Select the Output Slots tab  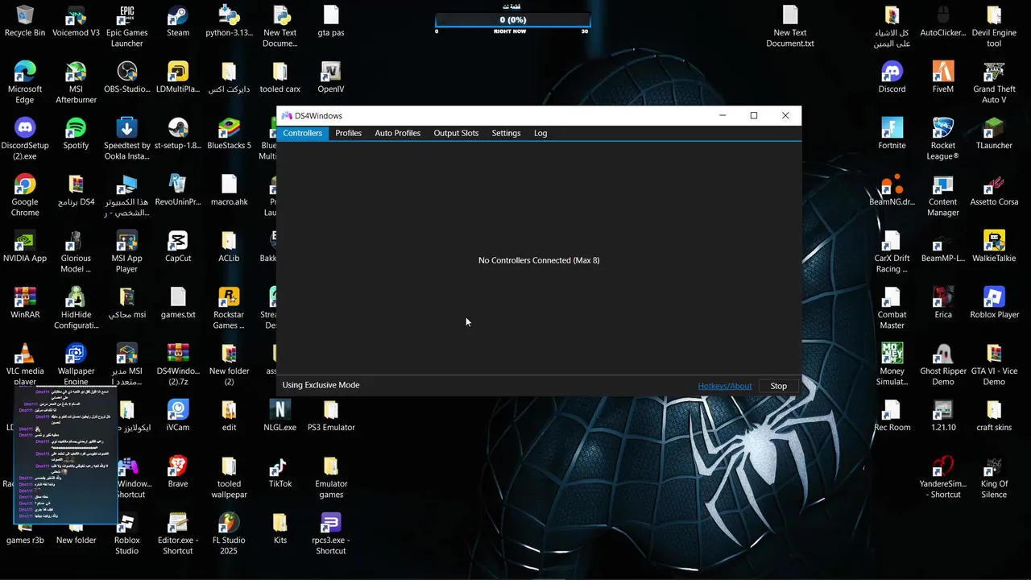tap(456, 133)
